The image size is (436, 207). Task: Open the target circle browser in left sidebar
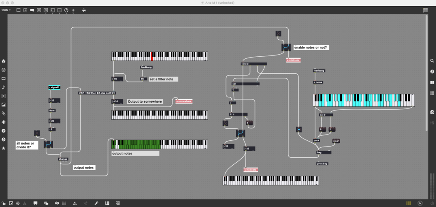pos(4,70)
